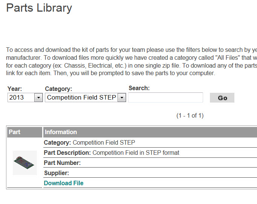Click the Go button
257x204 pixels.
(222, 98)
